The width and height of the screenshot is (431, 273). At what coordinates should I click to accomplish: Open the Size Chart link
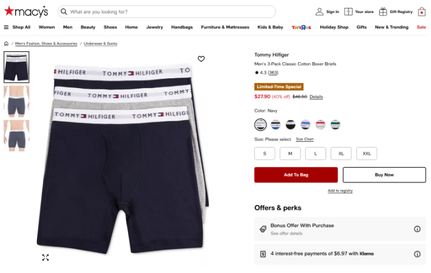[305, 139]
